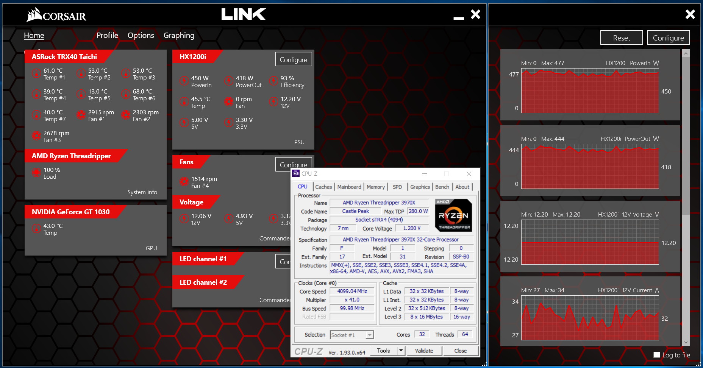Click the Fan #2 icon at 2303 rpm
703x368 pixels.
point(126,115)
